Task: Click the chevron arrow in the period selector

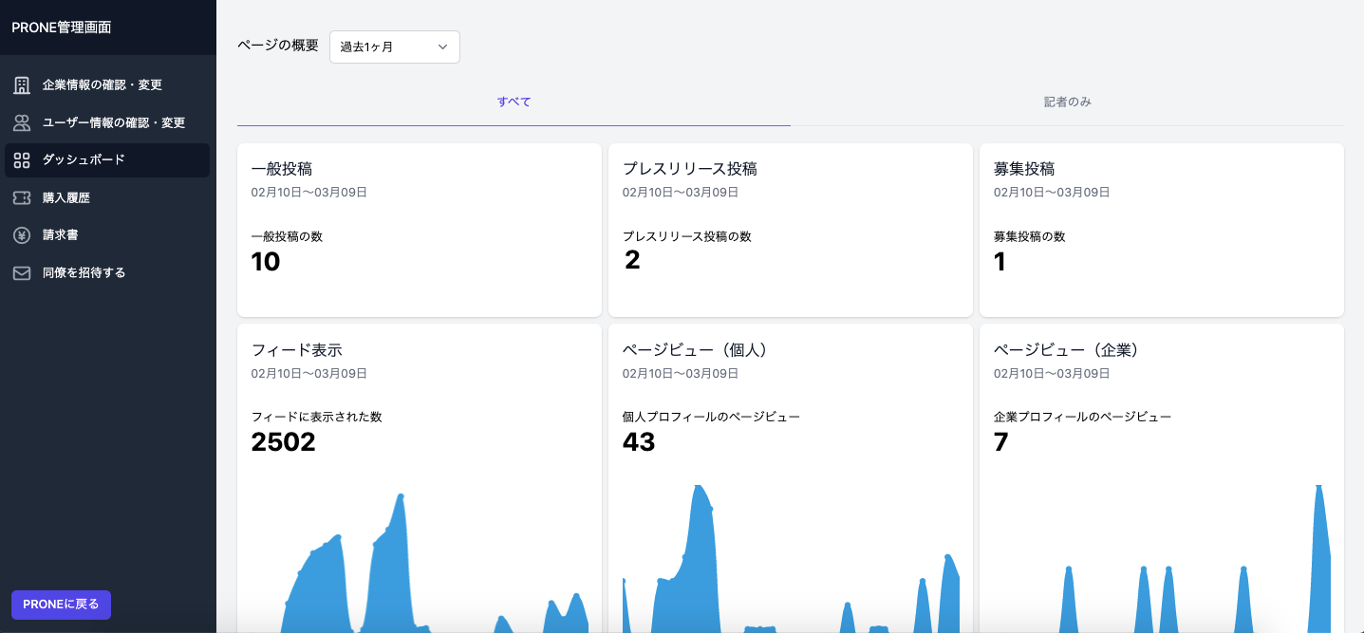Action: coord(440,47)
